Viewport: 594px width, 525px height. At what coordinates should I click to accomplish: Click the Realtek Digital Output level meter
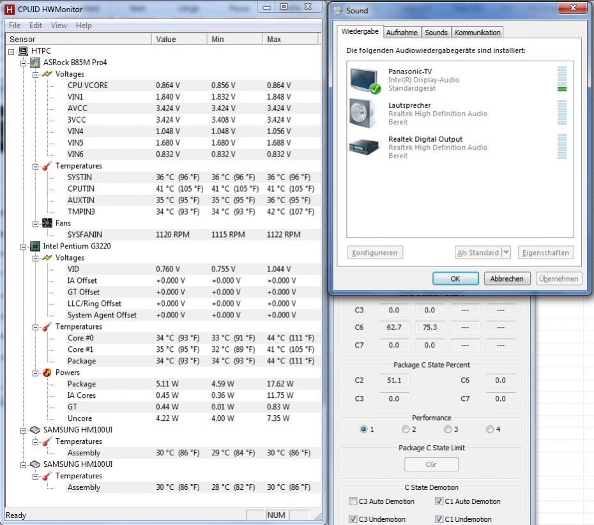point(562,147)
